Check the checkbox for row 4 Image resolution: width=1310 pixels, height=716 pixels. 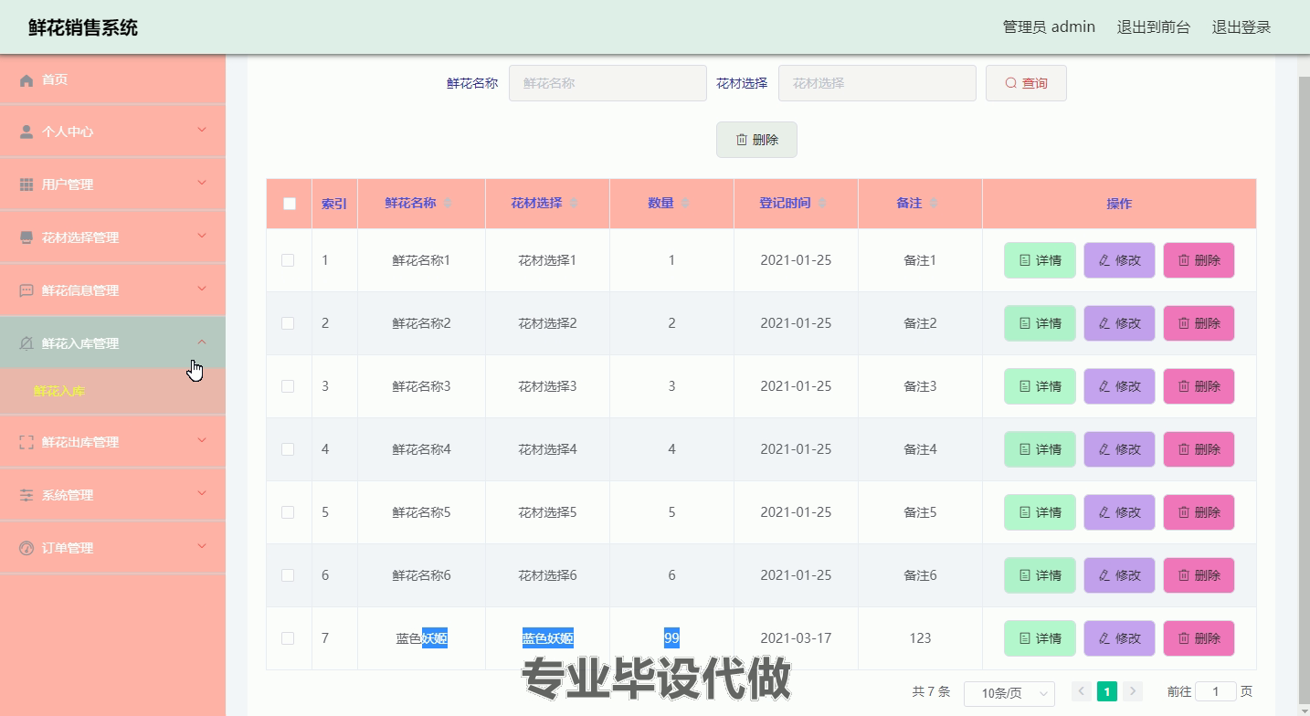[288, 449]
